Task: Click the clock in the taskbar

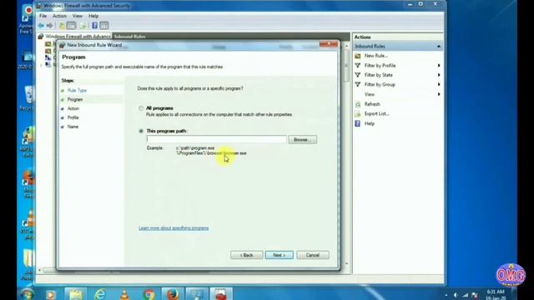Action: [496, 295]
